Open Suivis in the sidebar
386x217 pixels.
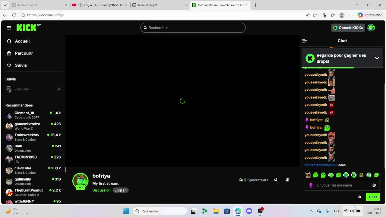tap(17, 65)
